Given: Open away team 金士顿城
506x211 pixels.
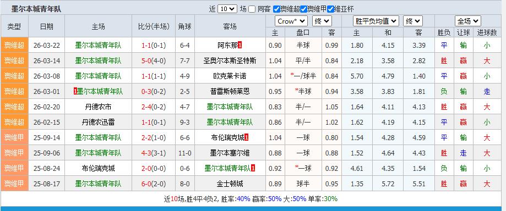Looking at the screenshot, I should pos(230,184).
